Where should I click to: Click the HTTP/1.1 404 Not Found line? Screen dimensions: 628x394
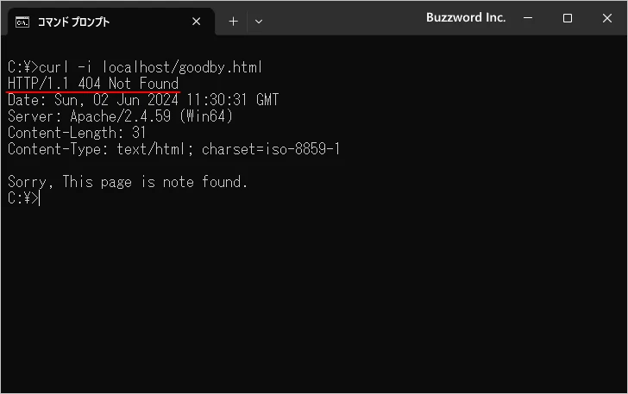pyautogui.click(x=93, y=83)
